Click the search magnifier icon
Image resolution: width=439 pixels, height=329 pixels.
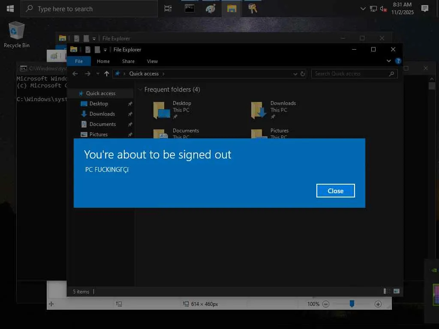click(x=391, y=74)
